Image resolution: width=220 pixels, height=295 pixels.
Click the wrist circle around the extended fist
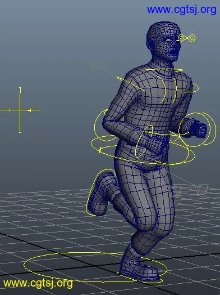point(198,129)
